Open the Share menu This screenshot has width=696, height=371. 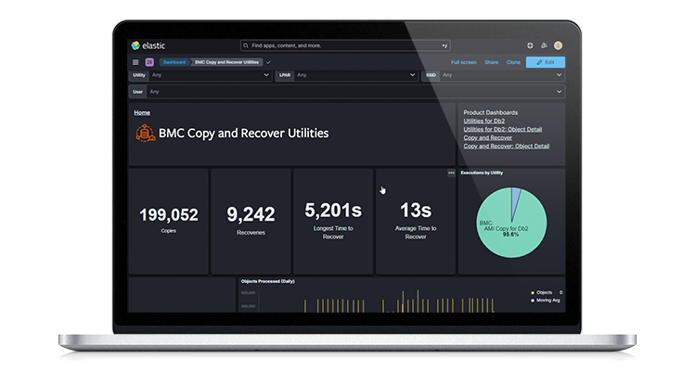coord(491,62)
